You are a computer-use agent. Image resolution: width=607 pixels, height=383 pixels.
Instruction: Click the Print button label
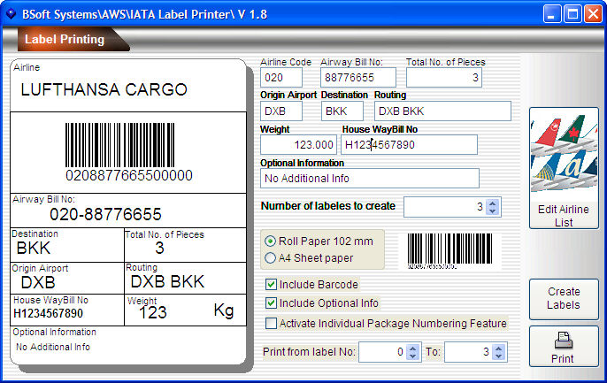(x=563, y=358)
